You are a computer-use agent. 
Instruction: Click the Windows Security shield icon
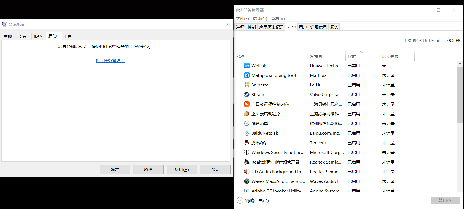click(247, 152)
